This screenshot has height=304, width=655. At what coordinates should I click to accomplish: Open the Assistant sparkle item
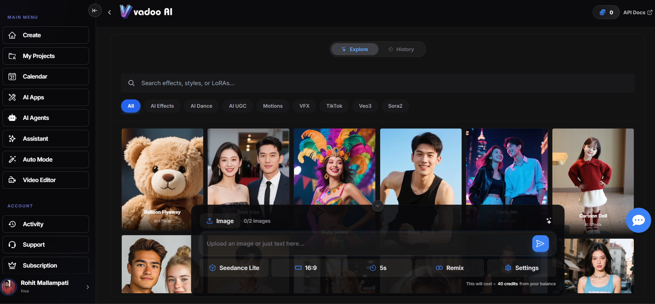[x=46, y=139]
